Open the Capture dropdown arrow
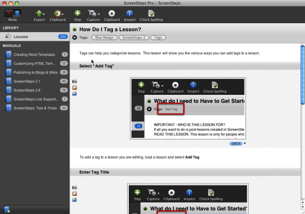305x214 pixels. click(x=99, y=14)
